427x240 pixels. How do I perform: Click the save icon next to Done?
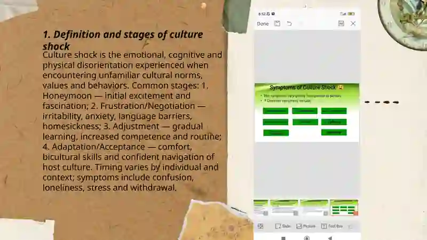coord(277,23)
